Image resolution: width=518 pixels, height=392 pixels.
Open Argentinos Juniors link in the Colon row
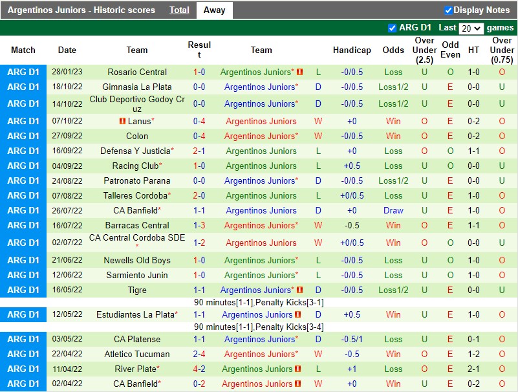261,136
